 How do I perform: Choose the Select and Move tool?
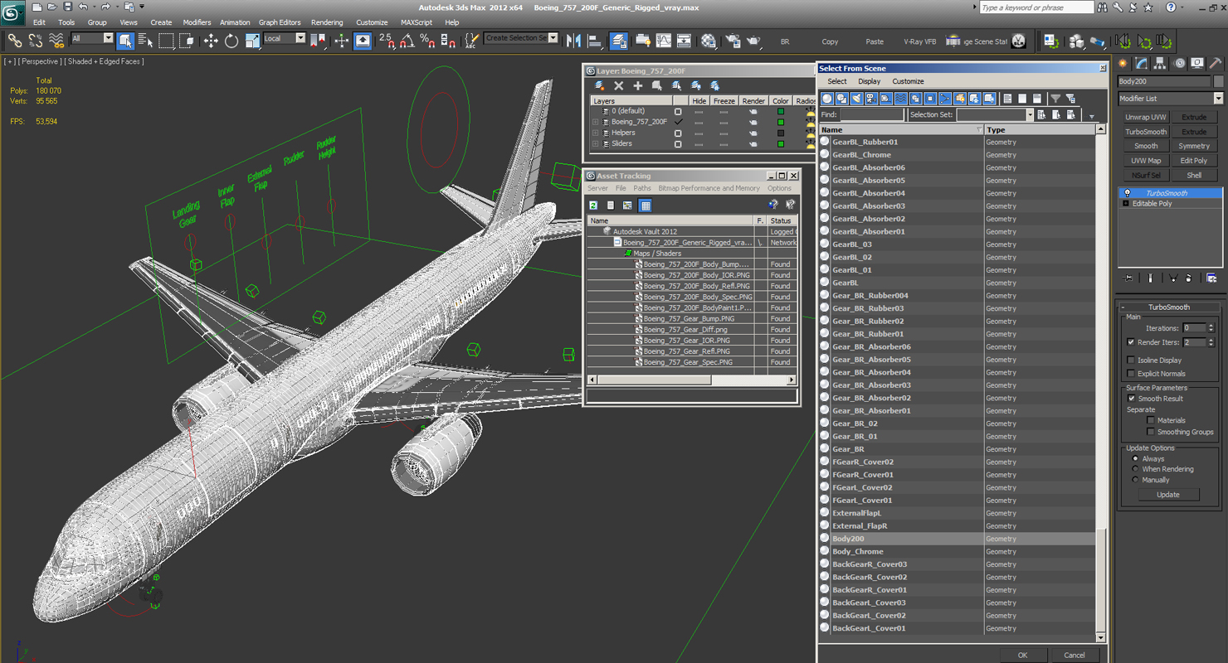(x=211, y=40)
